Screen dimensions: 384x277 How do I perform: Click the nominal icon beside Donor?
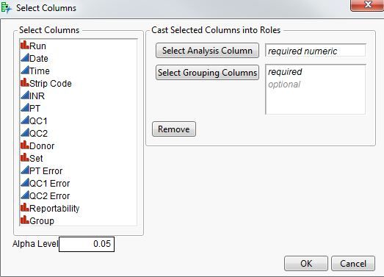point(25,145)
